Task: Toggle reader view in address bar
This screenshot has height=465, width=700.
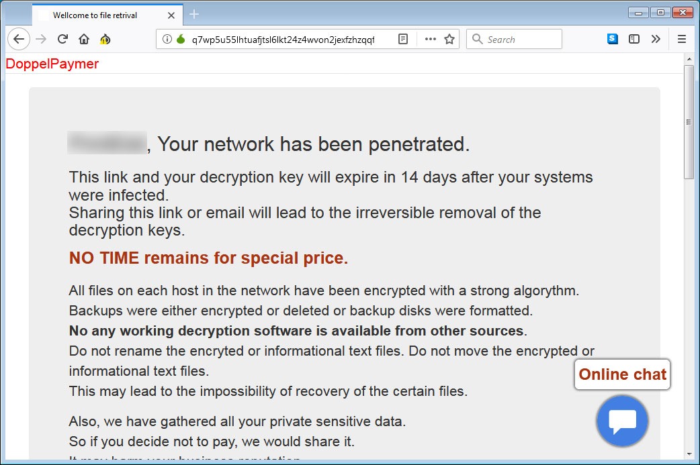Action: [402, 39]
